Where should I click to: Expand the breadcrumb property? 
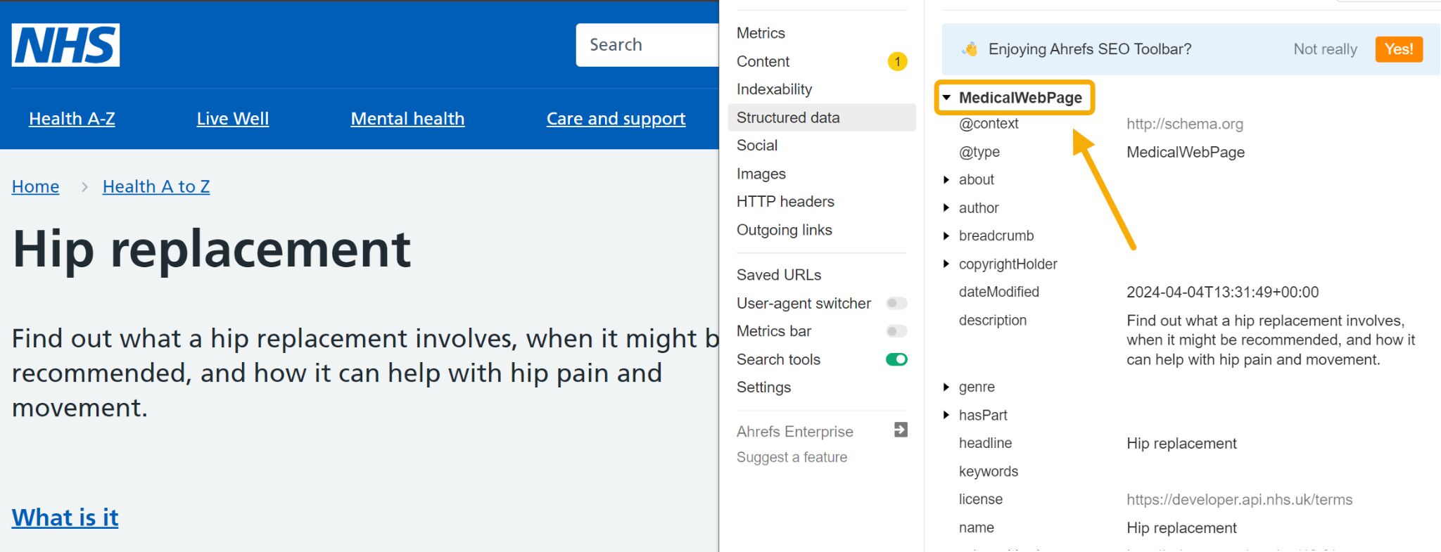[x=946, y=236]
